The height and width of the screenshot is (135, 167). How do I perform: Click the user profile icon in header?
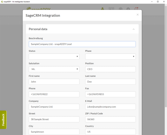point(102,9)
